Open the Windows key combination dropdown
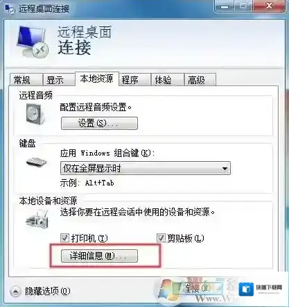This screenshot has width=289, height=307. pyautogui.click(x=146, y=168)
